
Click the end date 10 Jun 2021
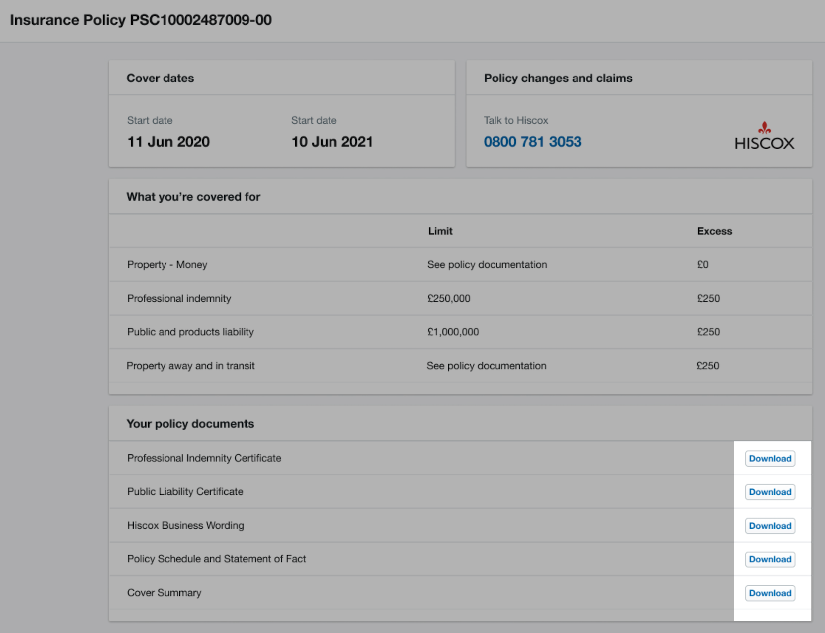pos(332,142)
